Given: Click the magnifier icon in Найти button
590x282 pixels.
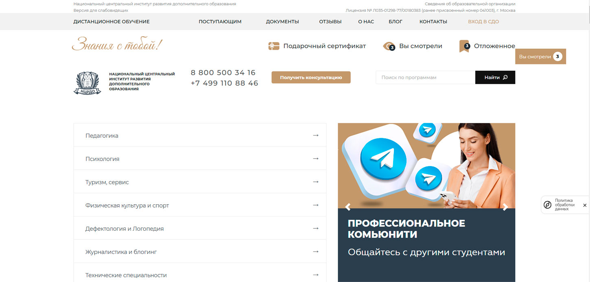Looking at the screenshot, I should click(505, 77).
